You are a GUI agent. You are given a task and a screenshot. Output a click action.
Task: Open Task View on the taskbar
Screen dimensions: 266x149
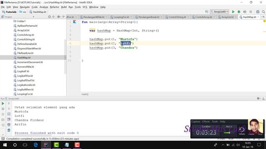(x=25, y=145)
